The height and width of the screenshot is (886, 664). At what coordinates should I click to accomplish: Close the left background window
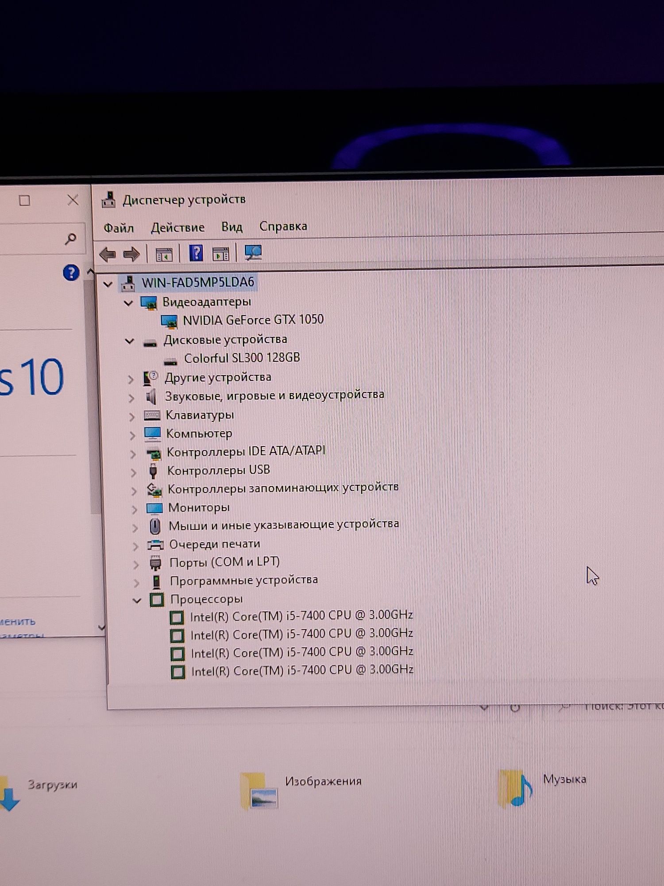pos(73,200)
